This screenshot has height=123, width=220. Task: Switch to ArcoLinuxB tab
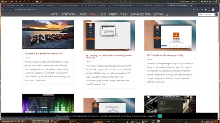point(152,5)
